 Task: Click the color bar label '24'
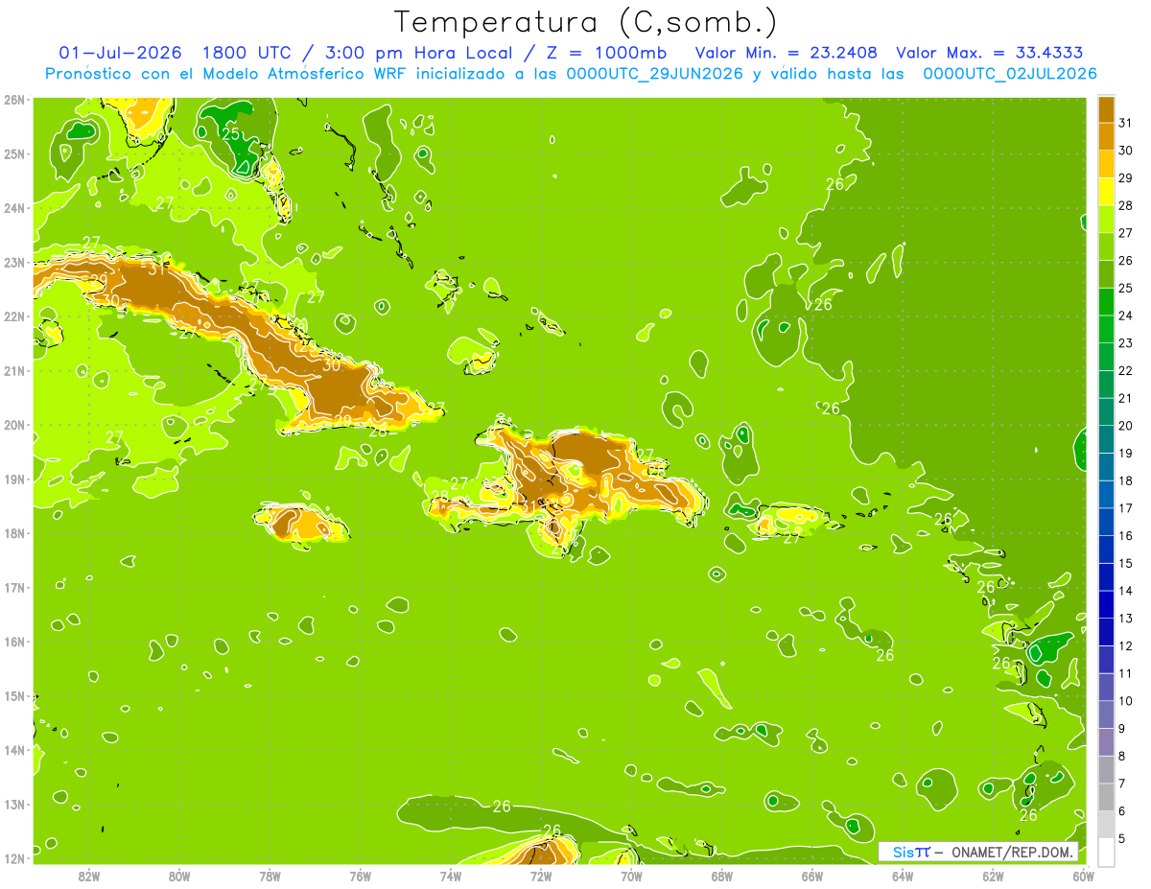click(x=1125, y=316)
